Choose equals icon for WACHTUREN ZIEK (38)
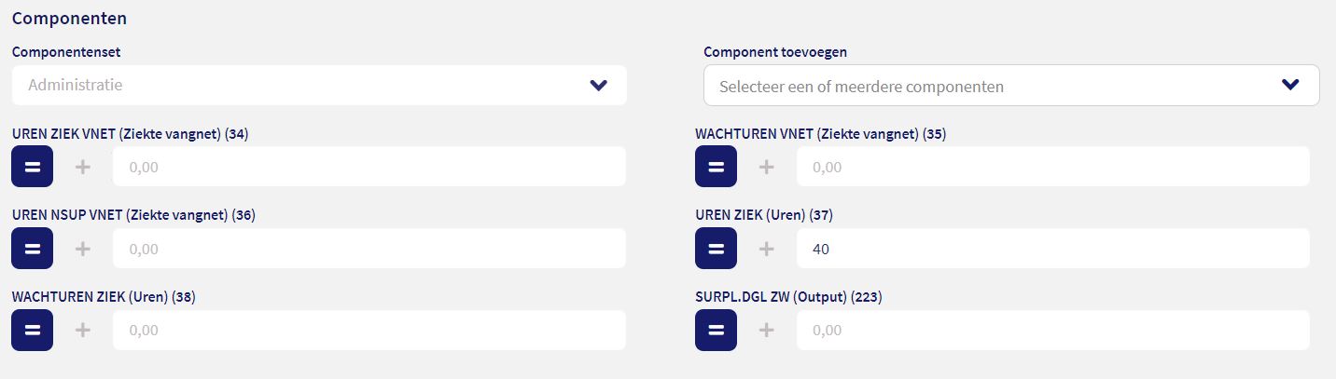 (32, 330)
